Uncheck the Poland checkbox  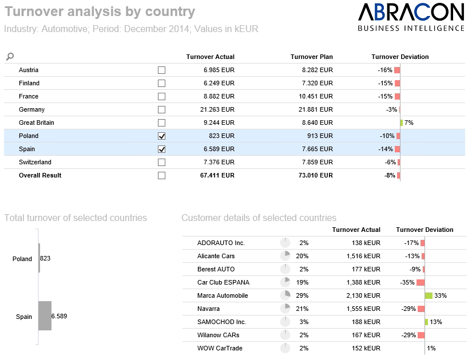[161, 136]
